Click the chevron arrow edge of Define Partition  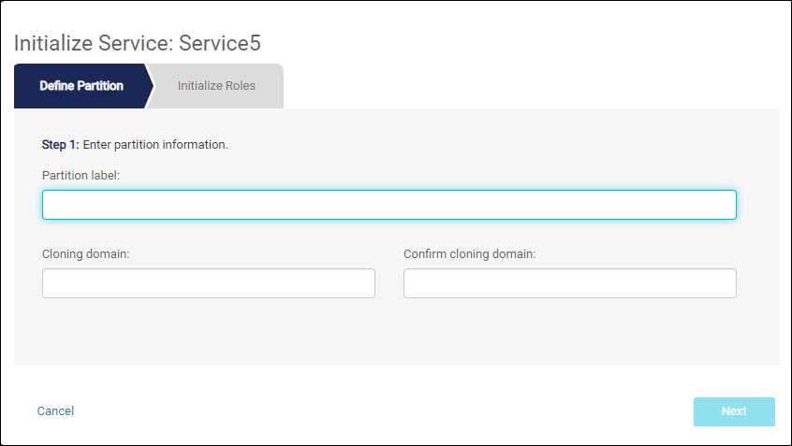tap(150, 86)
